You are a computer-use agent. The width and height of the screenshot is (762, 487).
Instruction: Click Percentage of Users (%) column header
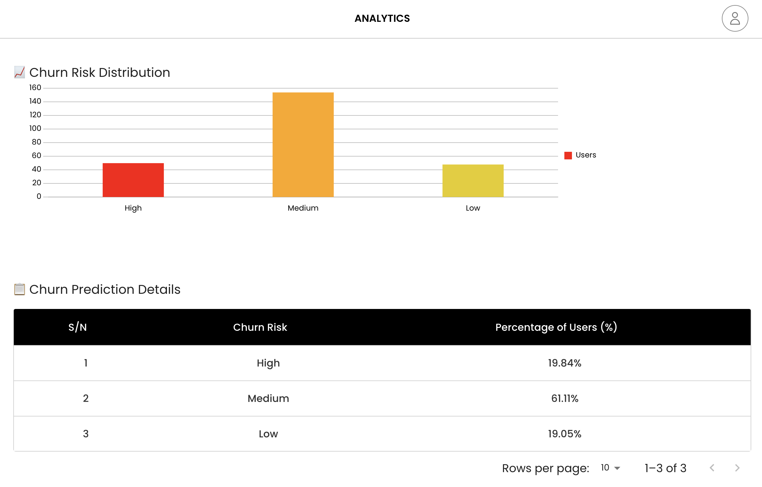coord(556,327)
